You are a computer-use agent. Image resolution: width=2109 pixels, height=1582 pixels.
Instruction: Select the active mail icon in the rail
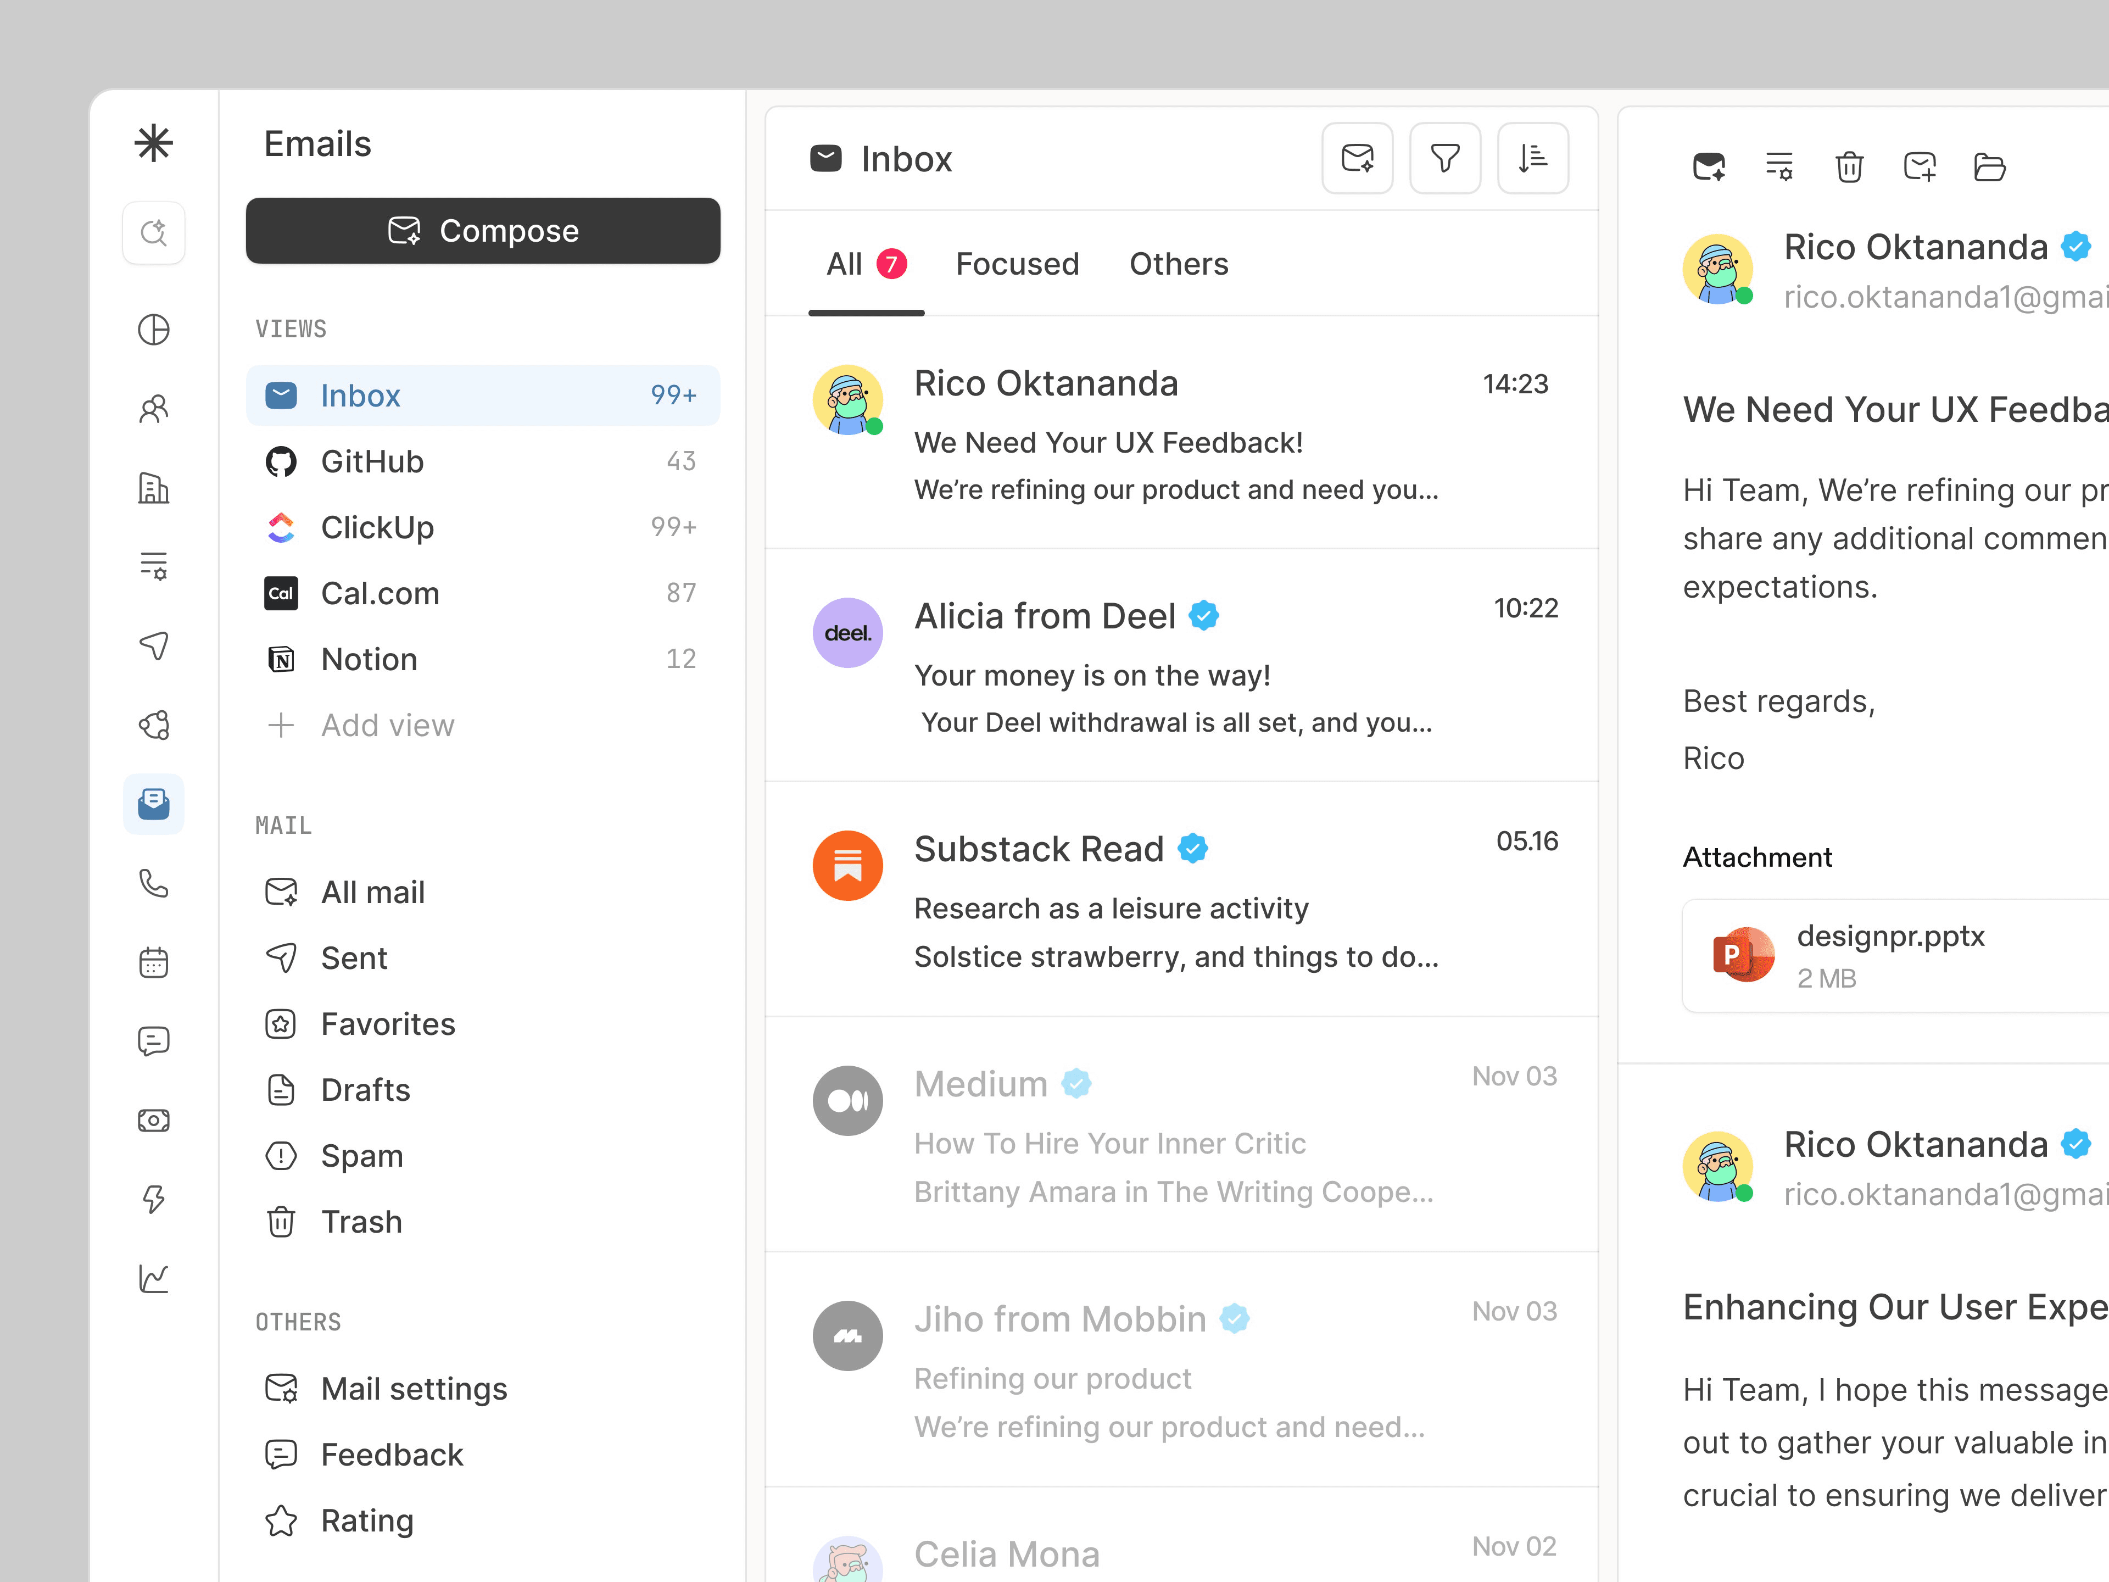tap(153, 804)
